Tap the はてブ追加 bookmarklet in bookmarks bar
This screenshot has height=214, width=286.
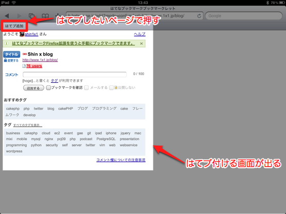pyautogui.click(x=14, y=26)
